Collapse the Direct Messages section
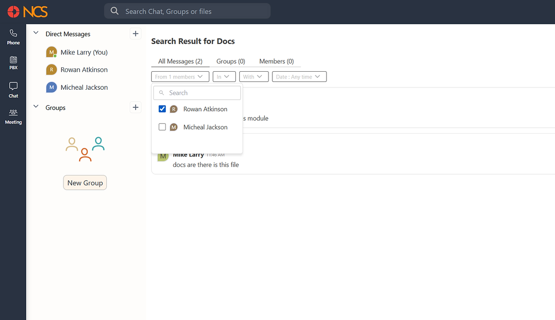The image size is (555, 320). coord(36,33)
